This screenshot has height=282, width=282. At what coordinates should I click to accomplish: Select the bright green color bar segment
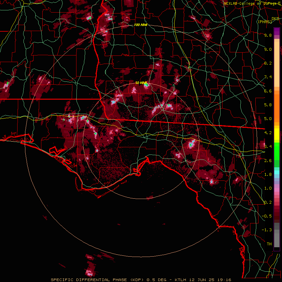(277, 151)
